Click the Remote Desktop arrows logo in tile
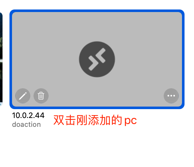The height and width of the screenshot is (167, 194). tap(97, 59)
